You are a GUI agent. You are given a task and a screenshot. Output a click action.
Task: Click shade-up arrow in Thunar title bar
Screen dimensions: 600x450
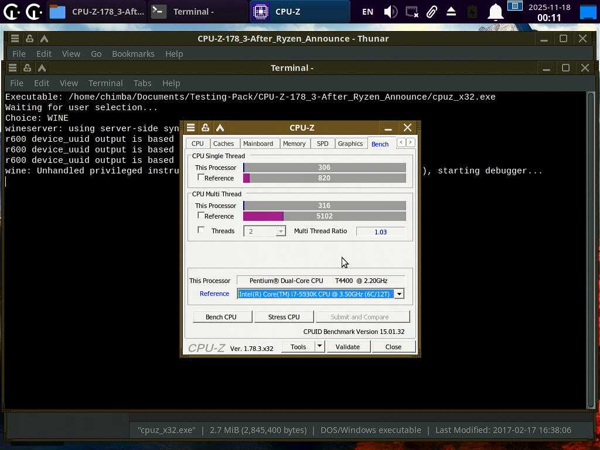(45, 38)
